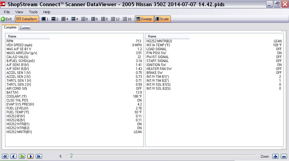The height and width of the screenshot is (161, 289).
Task: Select the HO2S2 HTR(B2) row
Action: (x=74, y=128)
